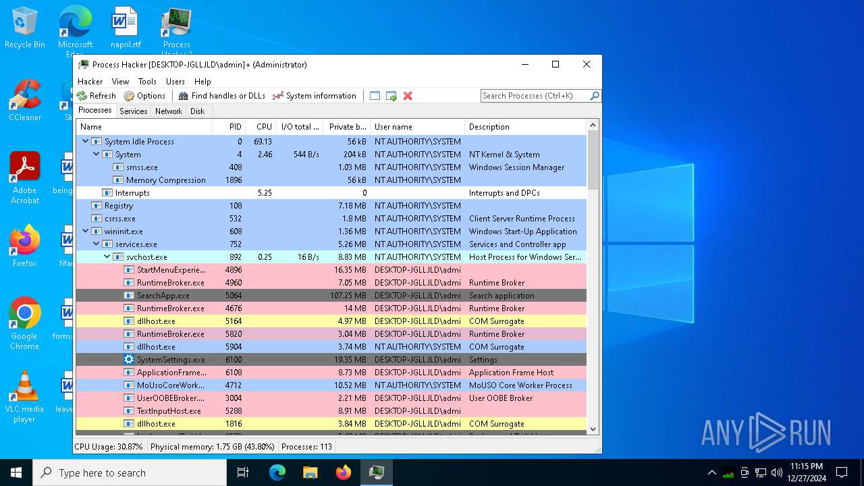Viewport: 864px width, 486px height.
Task: Select the Interrupts row
Action: (x=331, y=192)
